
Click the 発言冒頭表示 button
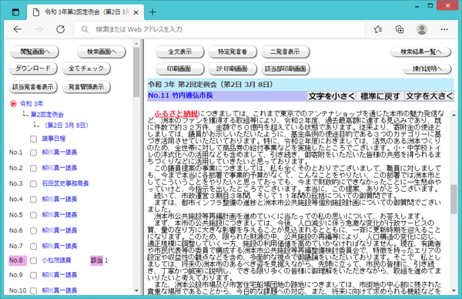click(x=86, y=86)
